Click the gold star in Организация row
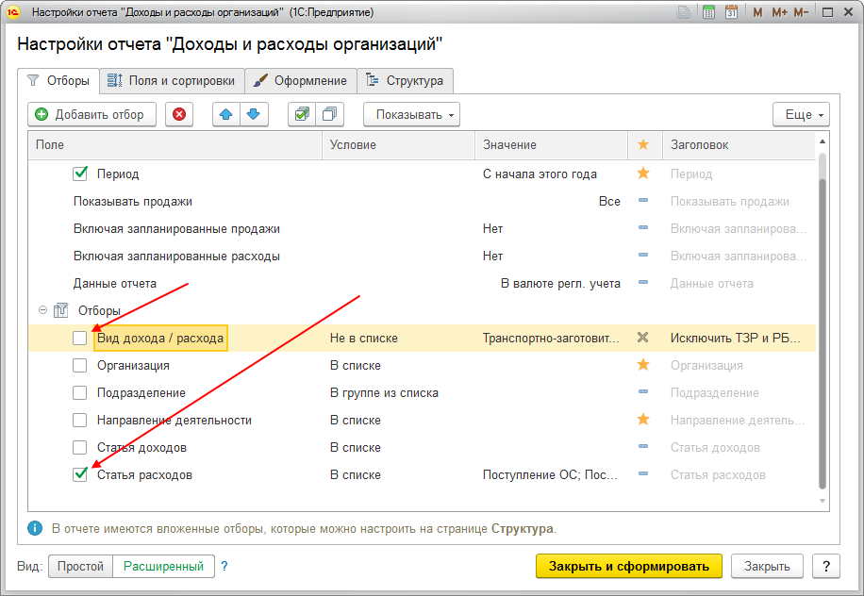This screenshot has height=596, width=864. 643,365
